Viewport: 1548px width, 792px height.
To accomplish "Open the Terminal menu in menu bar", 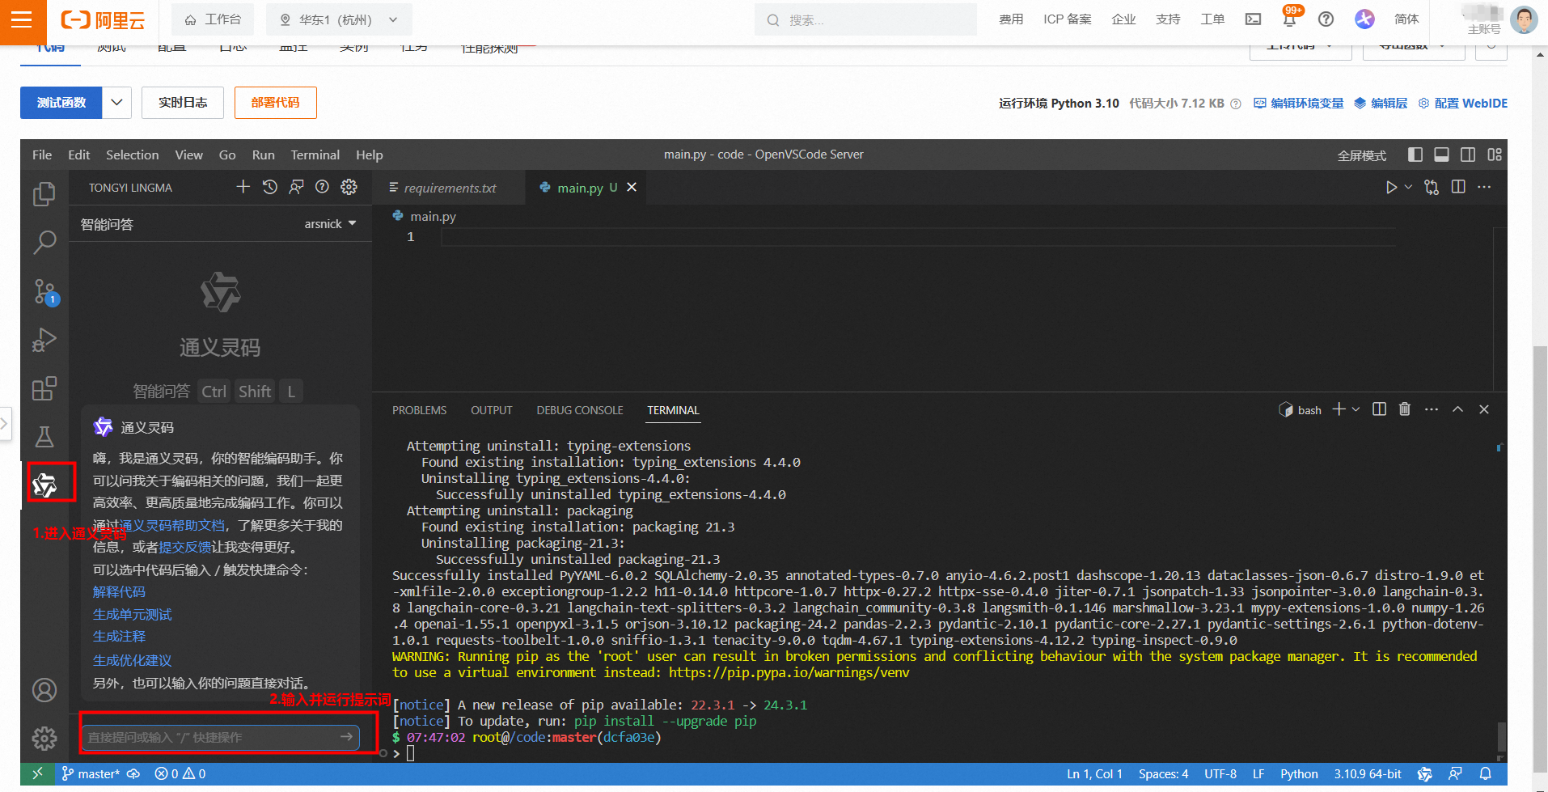I will tap(315, 155).
